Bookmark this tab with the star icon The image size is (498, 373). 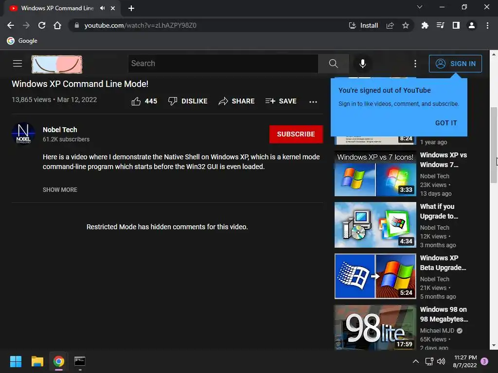click(405, 25)
